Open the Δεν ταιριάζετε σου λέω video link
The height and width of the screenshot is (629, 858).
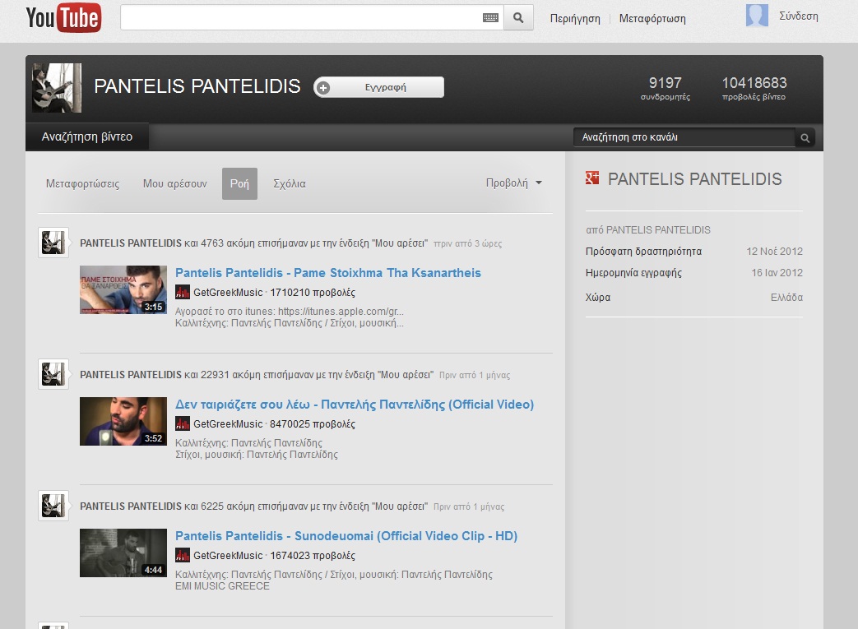[355, 405]
